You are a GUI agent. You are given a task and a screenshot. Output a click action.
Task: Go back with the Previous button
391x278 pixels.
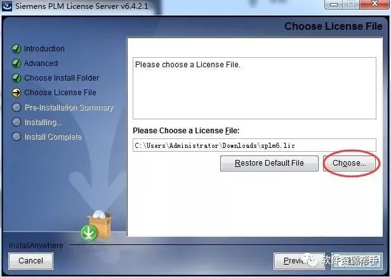click(x=299, y=261)
